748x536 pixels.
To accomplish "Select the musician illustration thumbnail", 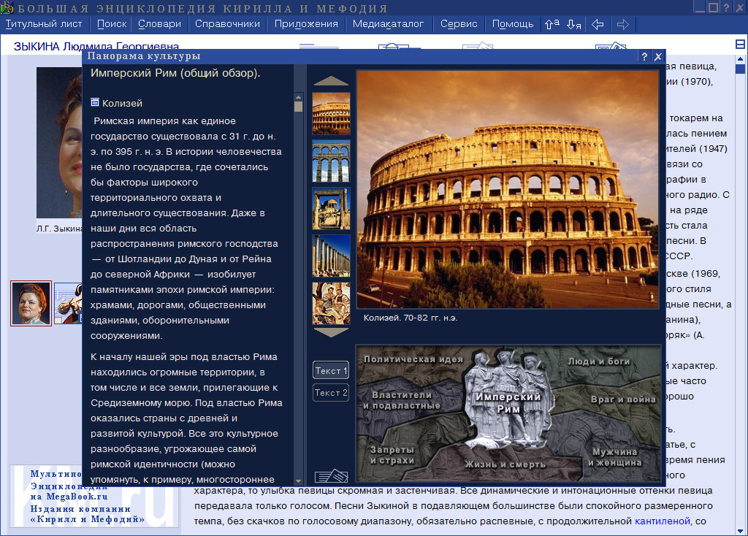I will point(68,303).
